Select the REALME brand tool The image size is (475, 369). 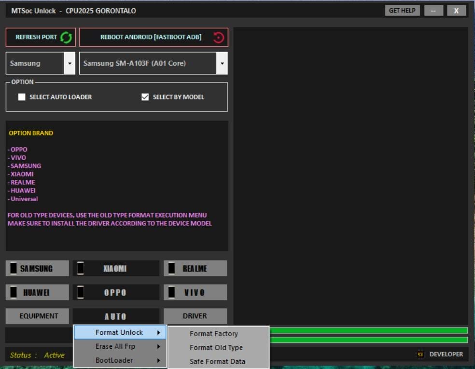tap(195, 268)
